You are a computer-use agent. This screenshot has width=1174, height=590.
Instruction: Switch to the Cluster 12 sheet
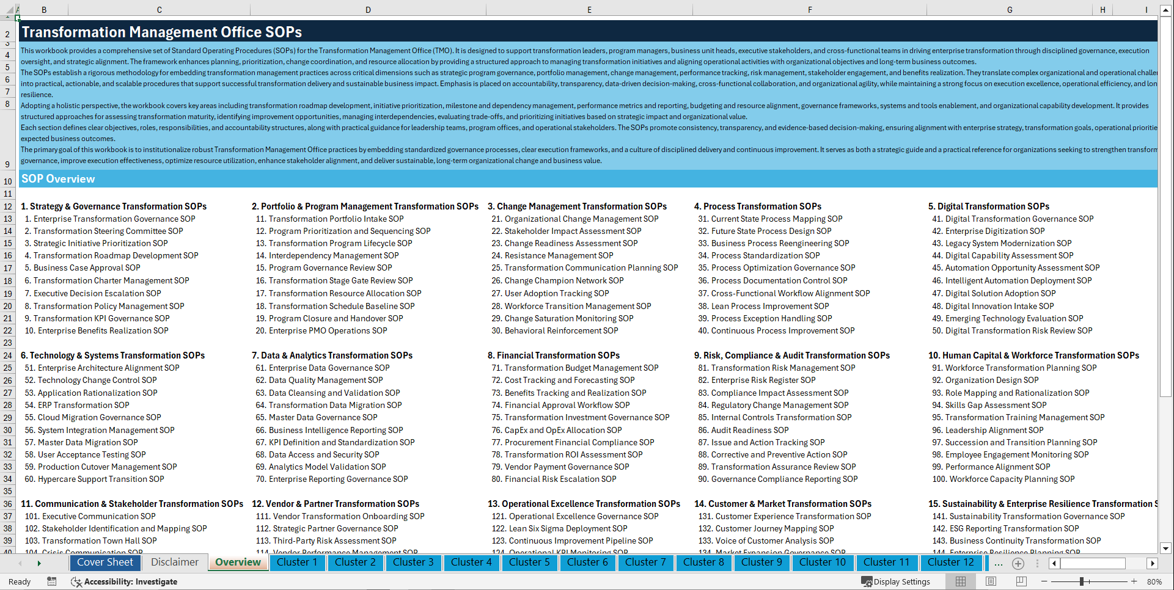[x=951, y=563]
